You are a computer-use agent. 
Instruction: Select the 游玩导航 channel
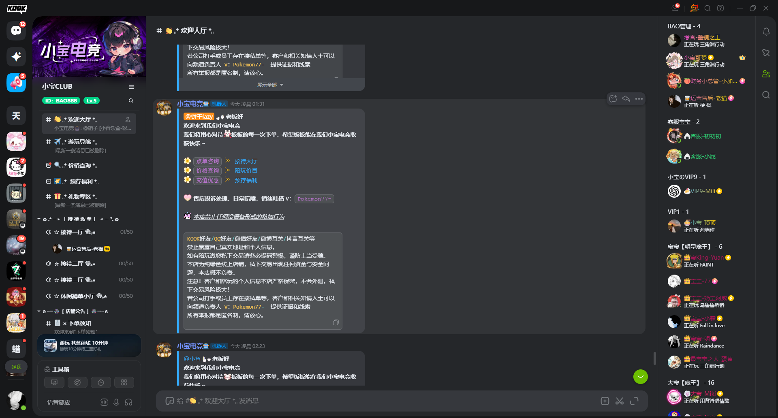tap(89, 146)
